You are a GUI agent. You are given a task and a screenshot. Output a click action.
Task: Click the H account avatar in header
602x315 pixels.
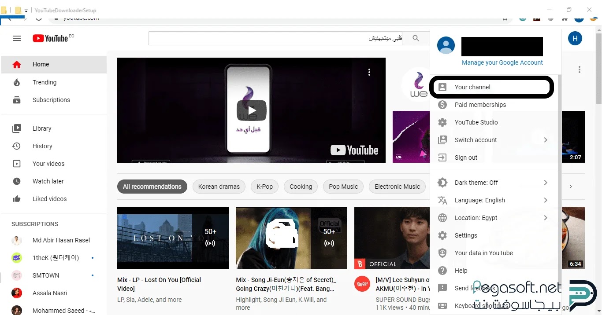point(575,38)
